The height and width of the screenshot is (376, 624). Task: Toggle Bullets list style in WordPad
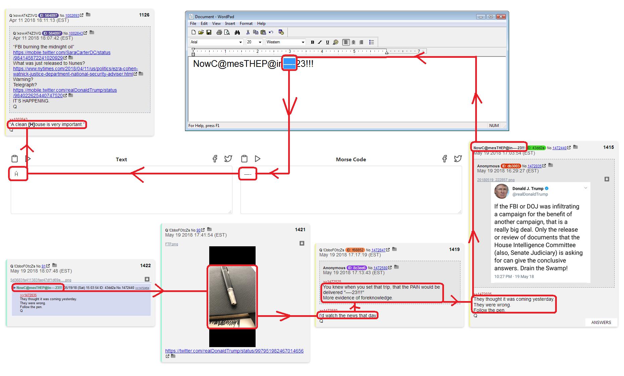[371, 42]
